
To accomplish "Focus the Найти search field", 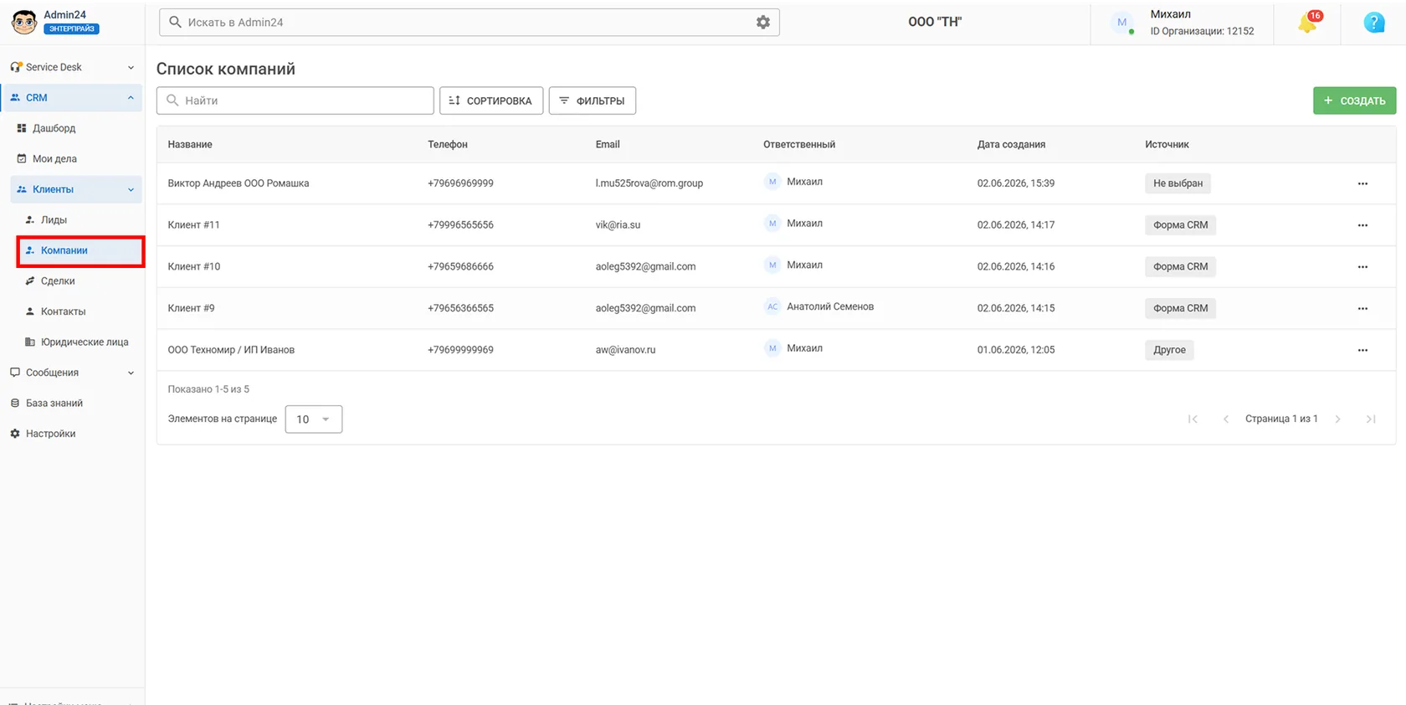I will tap(295, 100).
